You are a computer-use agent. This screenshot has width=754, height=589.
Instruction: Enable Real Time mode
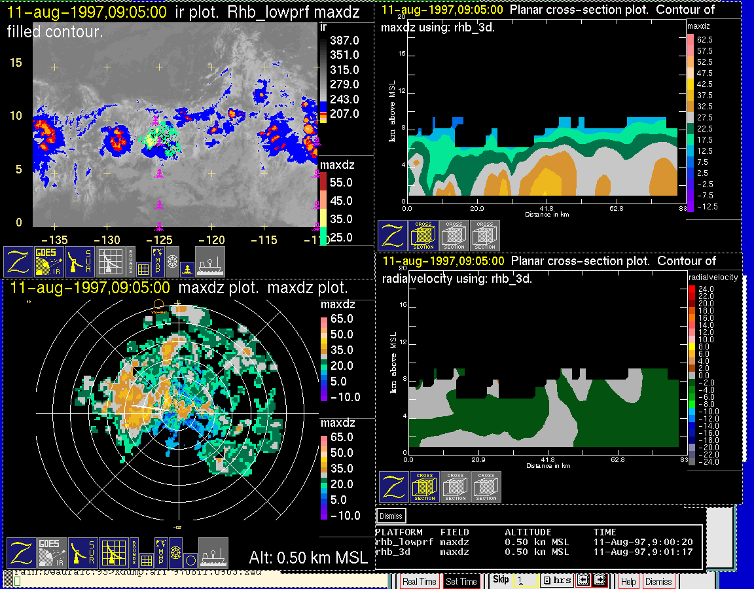coord(419,581)
